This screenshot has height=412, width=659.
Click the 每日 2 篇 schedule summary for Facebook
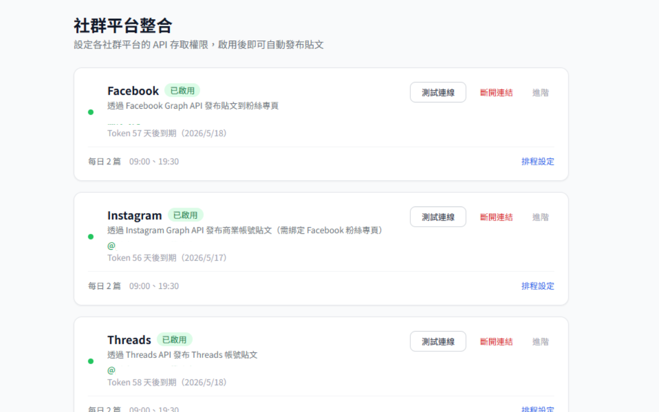(104, 161)
